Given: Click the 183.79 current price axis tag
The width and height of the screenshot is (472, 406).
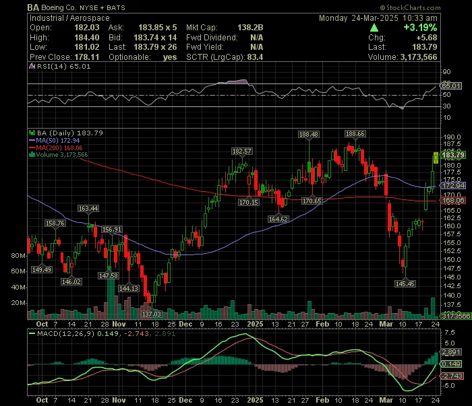Looking at the screenshot, I should 452,155.
